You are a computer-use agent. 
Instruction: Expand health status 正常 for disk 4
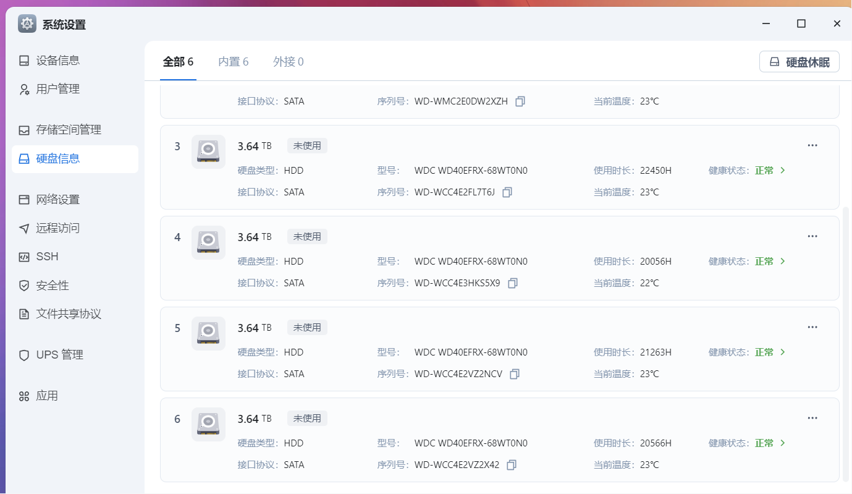(770, 262)
